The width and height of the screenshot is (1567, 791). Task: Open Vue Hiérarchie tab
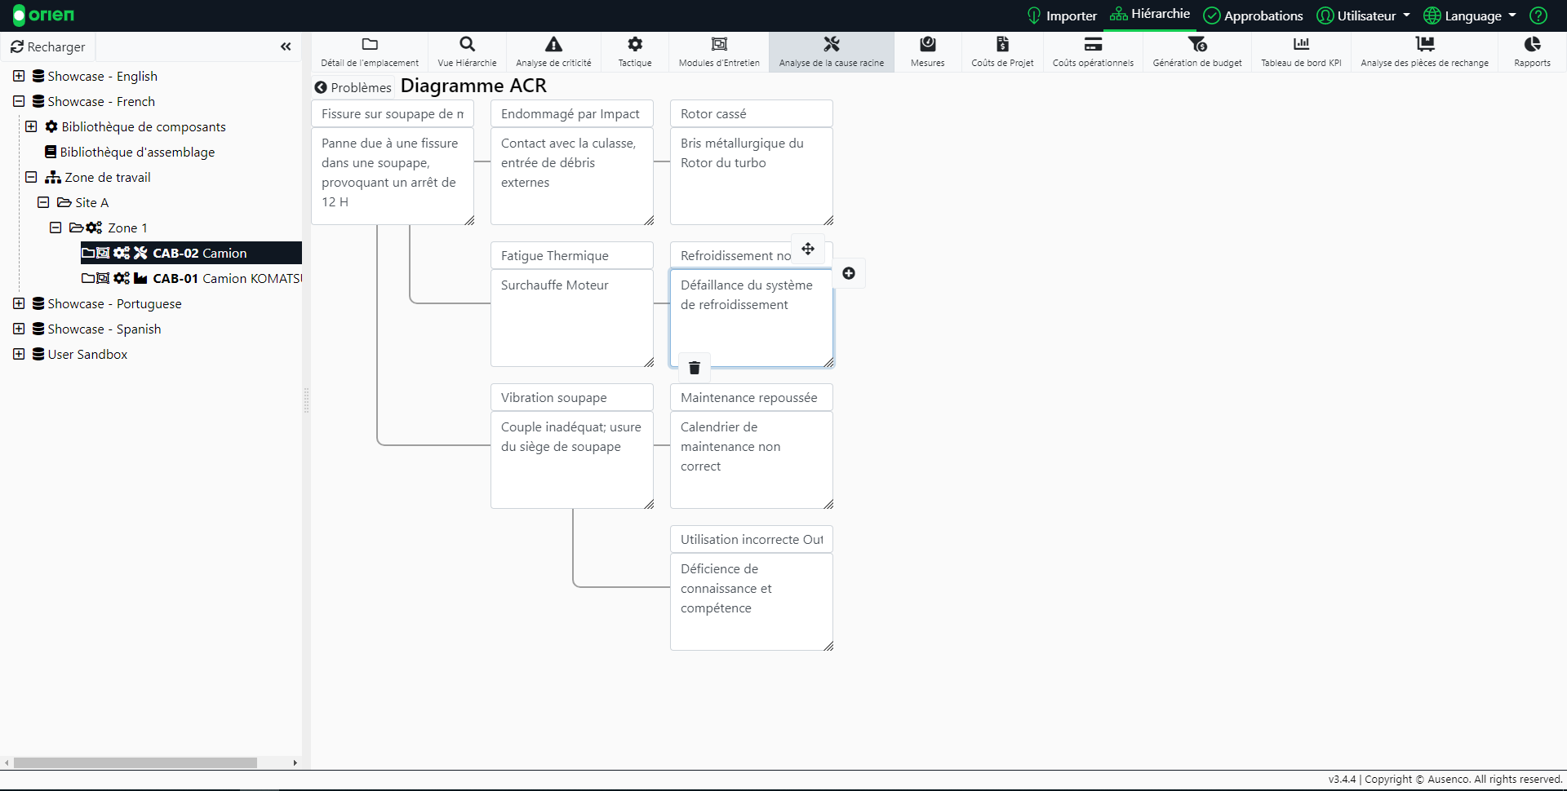point(467,52)
